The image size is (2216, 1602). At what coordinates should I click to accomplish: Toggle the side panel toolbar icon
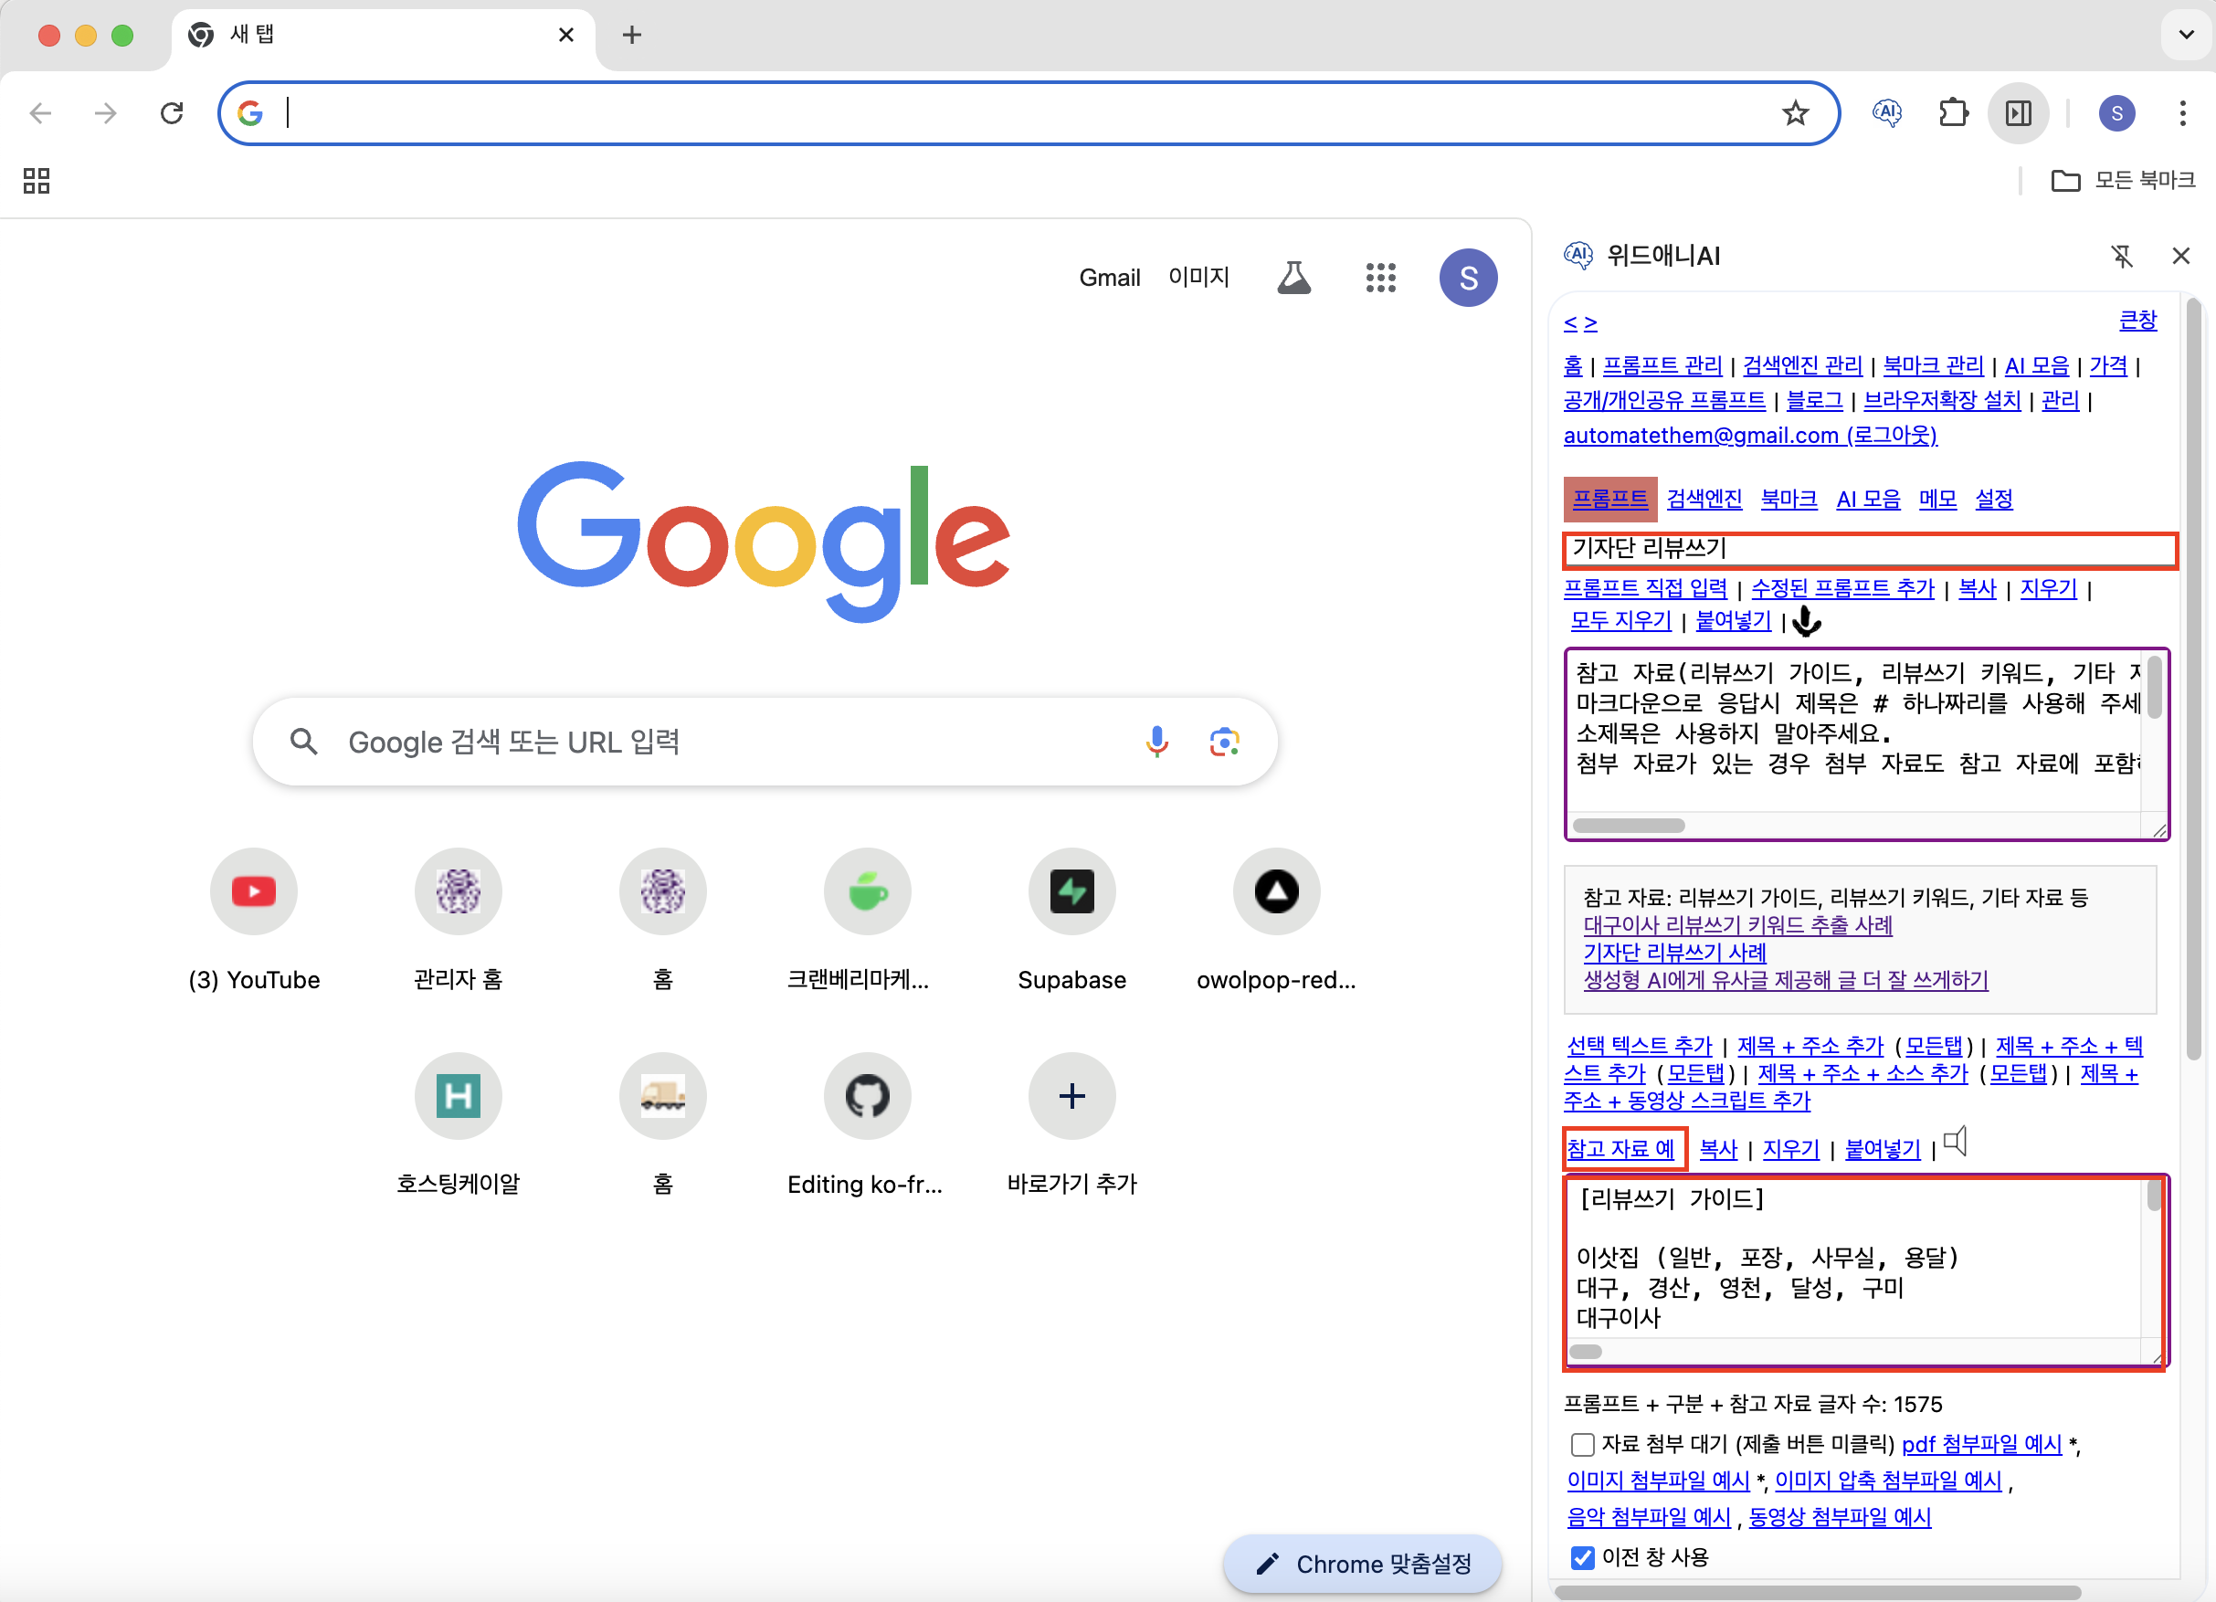coord(2018,113)
